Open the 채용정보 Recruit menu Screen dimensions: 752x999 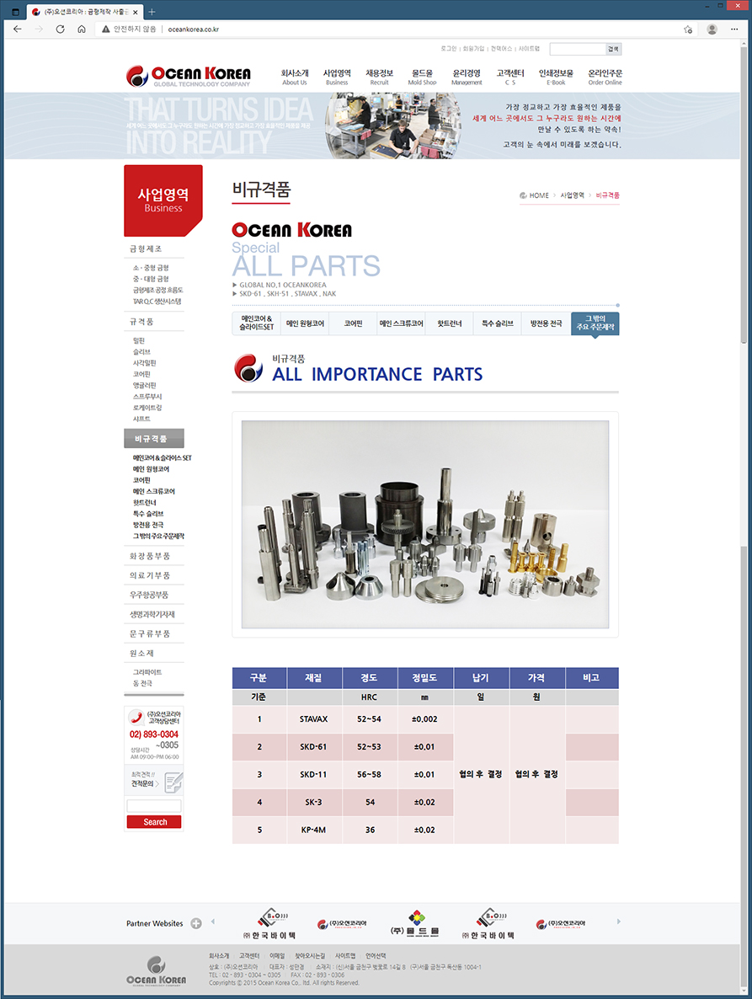379,77
